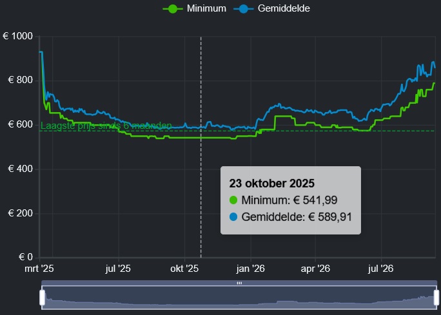Click the right range navigator handle
Image resolution: width=441 pixels, height=315 pixels.
tap(436, 298)
